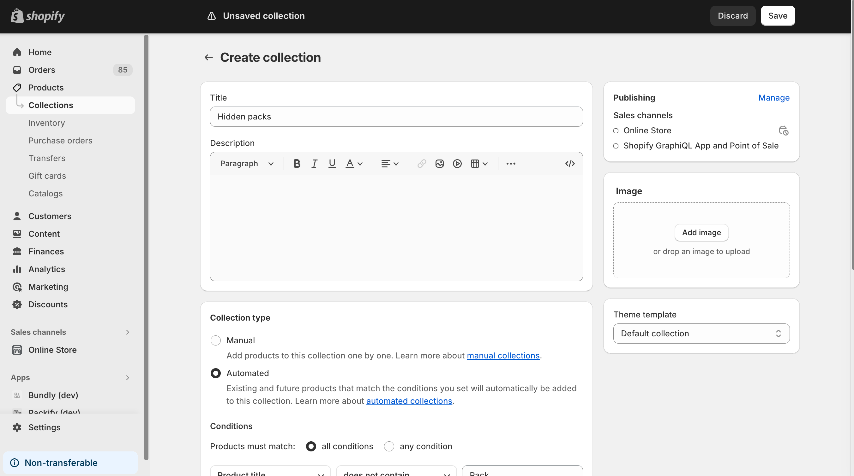Click the Bold formatting icon

coord(297,164)
